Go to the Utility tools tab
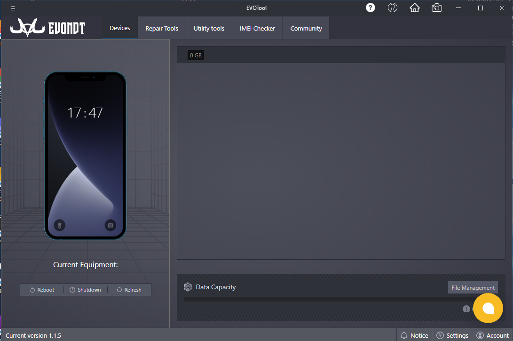The image size is (513, 341). 209,29
